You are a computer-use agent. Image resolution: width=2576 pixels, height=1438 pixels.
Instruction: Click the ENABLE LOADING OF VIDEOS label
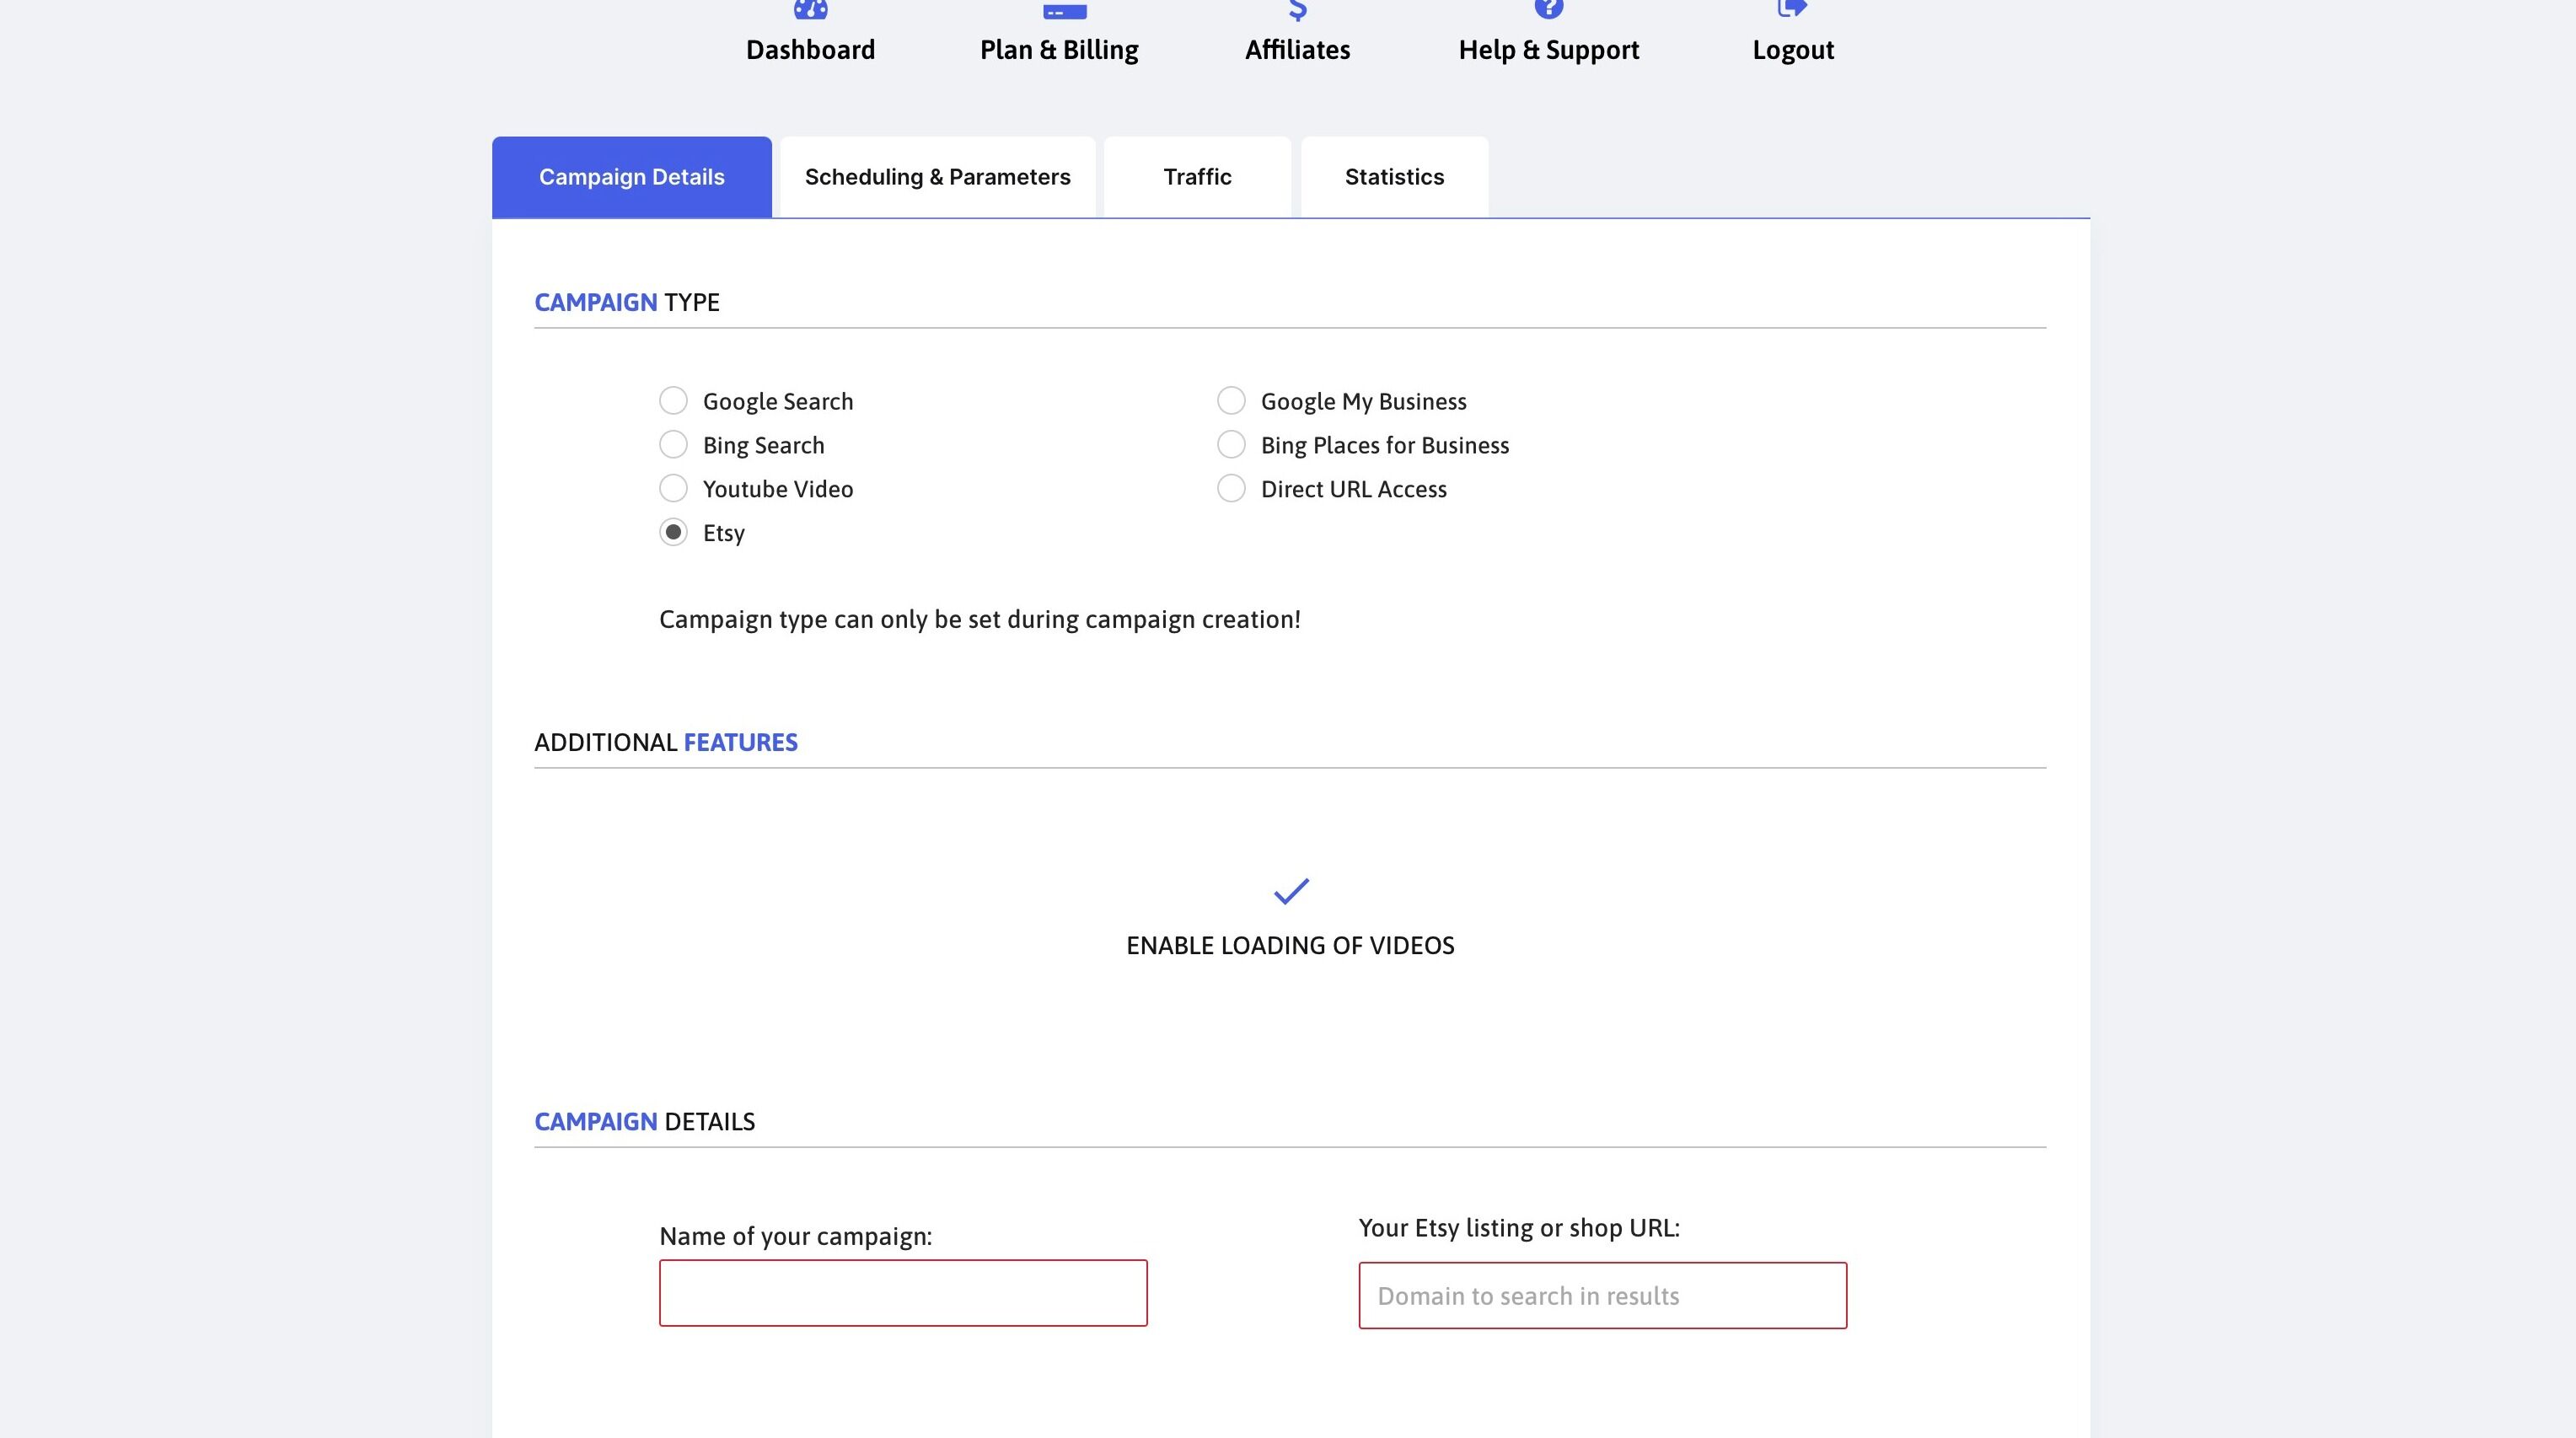point(1290,946)
